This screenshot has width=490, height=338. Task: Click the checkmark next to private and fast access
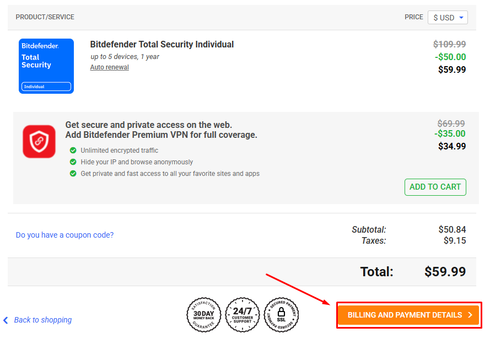pos(73,174)
